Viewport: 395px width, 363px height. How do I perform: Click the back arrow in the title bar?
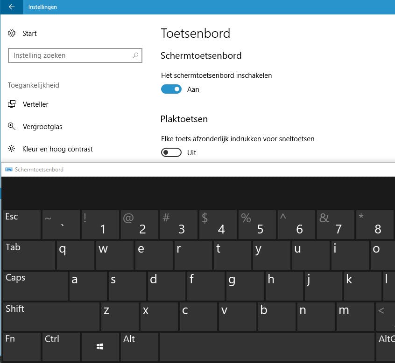point(11,7)
